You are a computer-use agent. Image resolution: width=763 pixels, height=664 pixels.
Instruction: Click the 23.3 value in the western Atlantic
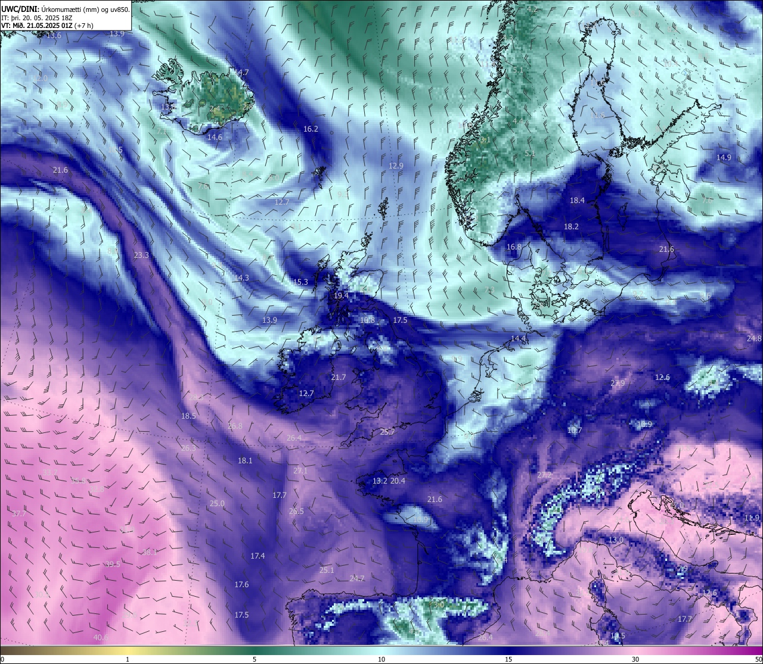tap(141, 255)
